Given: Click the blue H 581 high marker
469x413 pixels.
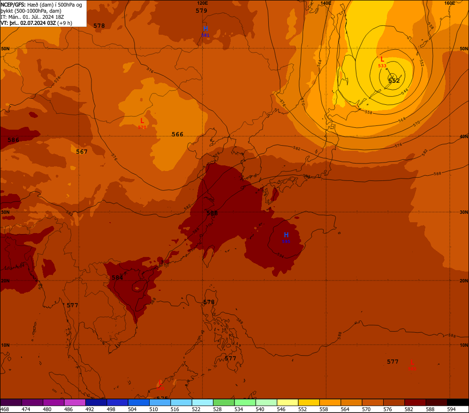Looking at the screenshot, I should click(205, 31).
